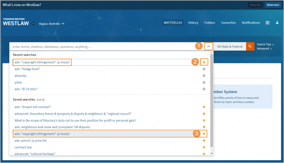This screenshot has width=284, height=163.
Task: Unsave the recent "copyright infringement" search star
Action: pos(204,62)
